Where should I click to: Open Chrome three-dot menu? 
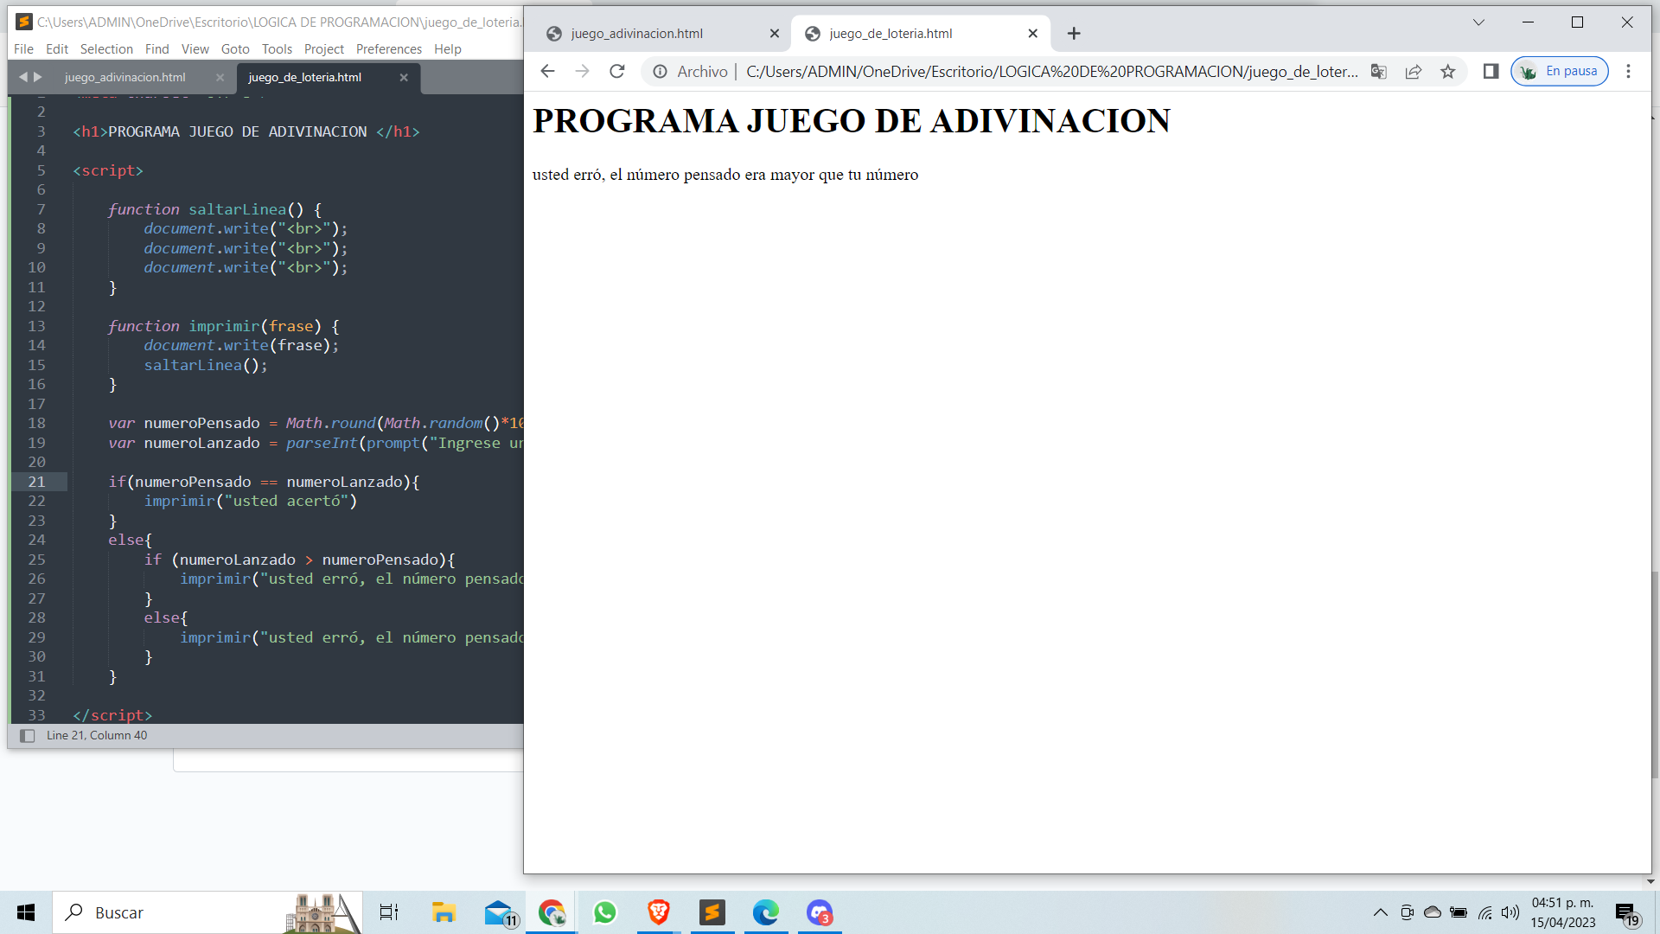pos(1628,71)
